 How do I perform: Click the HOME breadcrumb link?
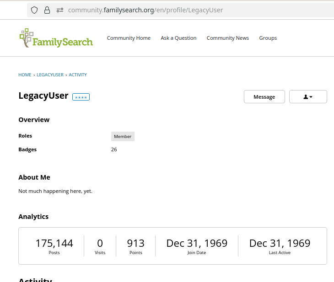click(25, 75)
